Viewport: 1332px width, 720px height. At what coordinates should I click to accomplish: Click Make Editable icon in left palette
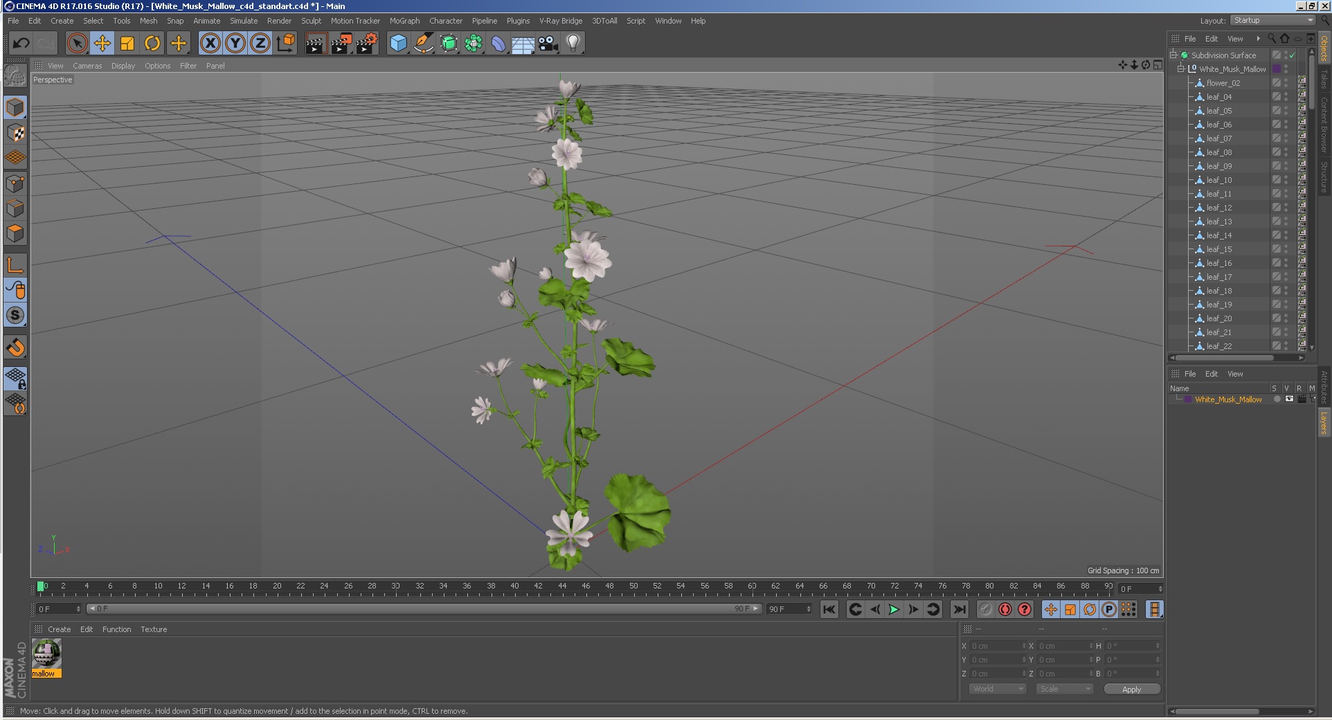coord(15,75)
